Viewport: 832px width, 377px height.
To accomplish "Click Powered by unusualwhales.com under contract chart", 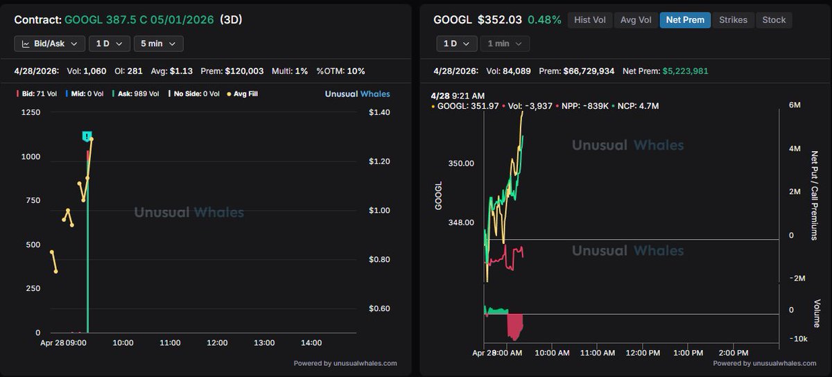I will pyautogui.click(x=345, y=362).
